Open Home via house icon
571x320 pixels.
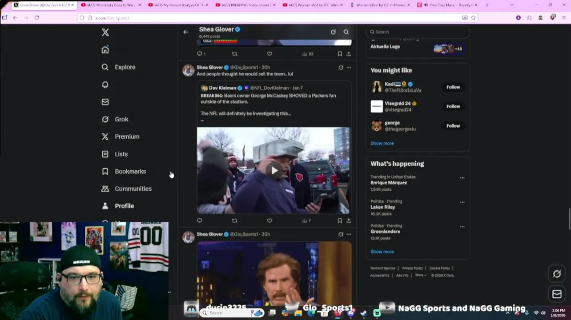point(105,50)
